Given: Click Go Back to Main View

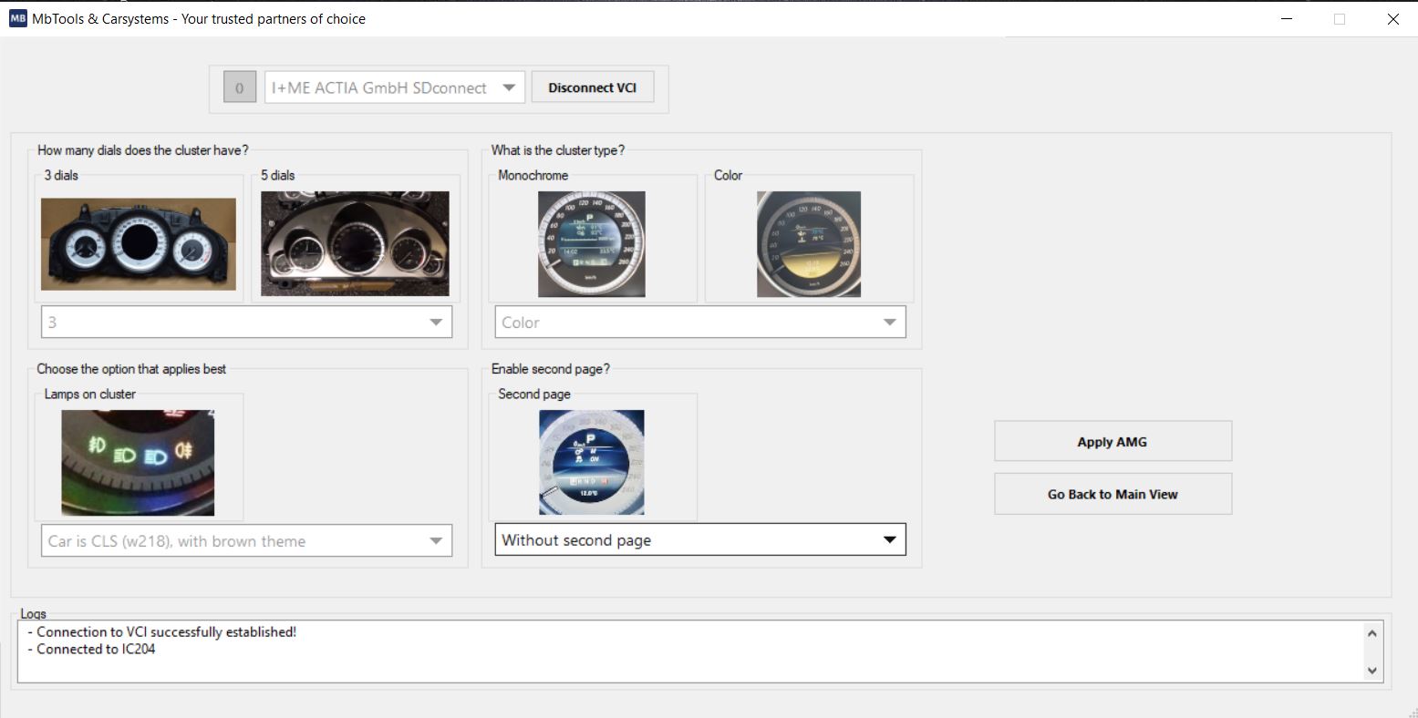Looking at the screenshot, I should [x=1112, y=493].
